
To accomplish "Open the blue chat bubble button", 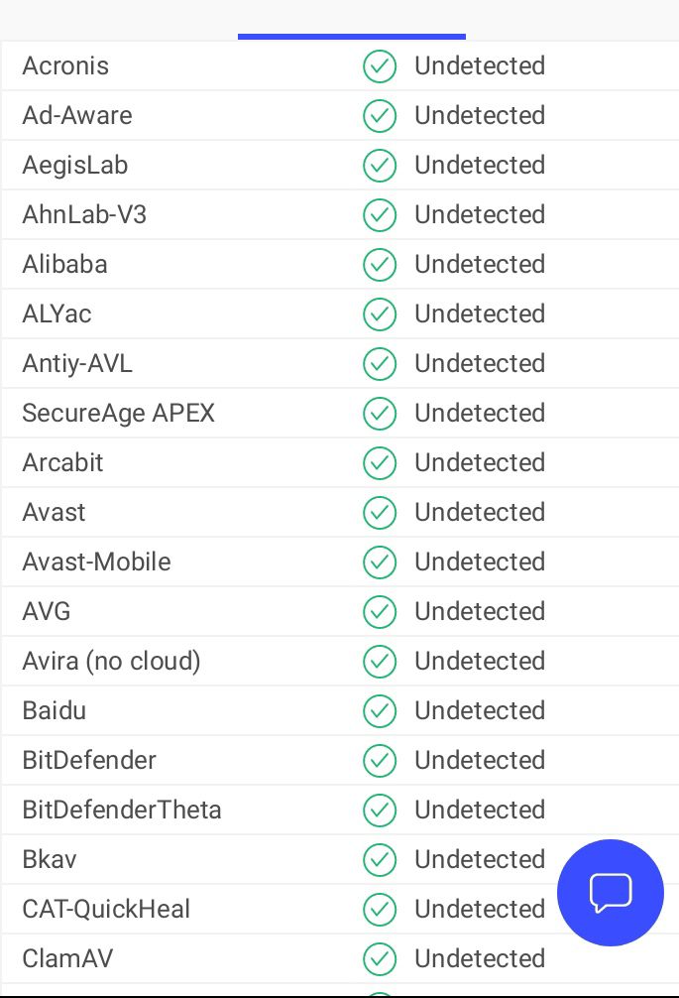I will pyautogui.click(x=611, y=892).
